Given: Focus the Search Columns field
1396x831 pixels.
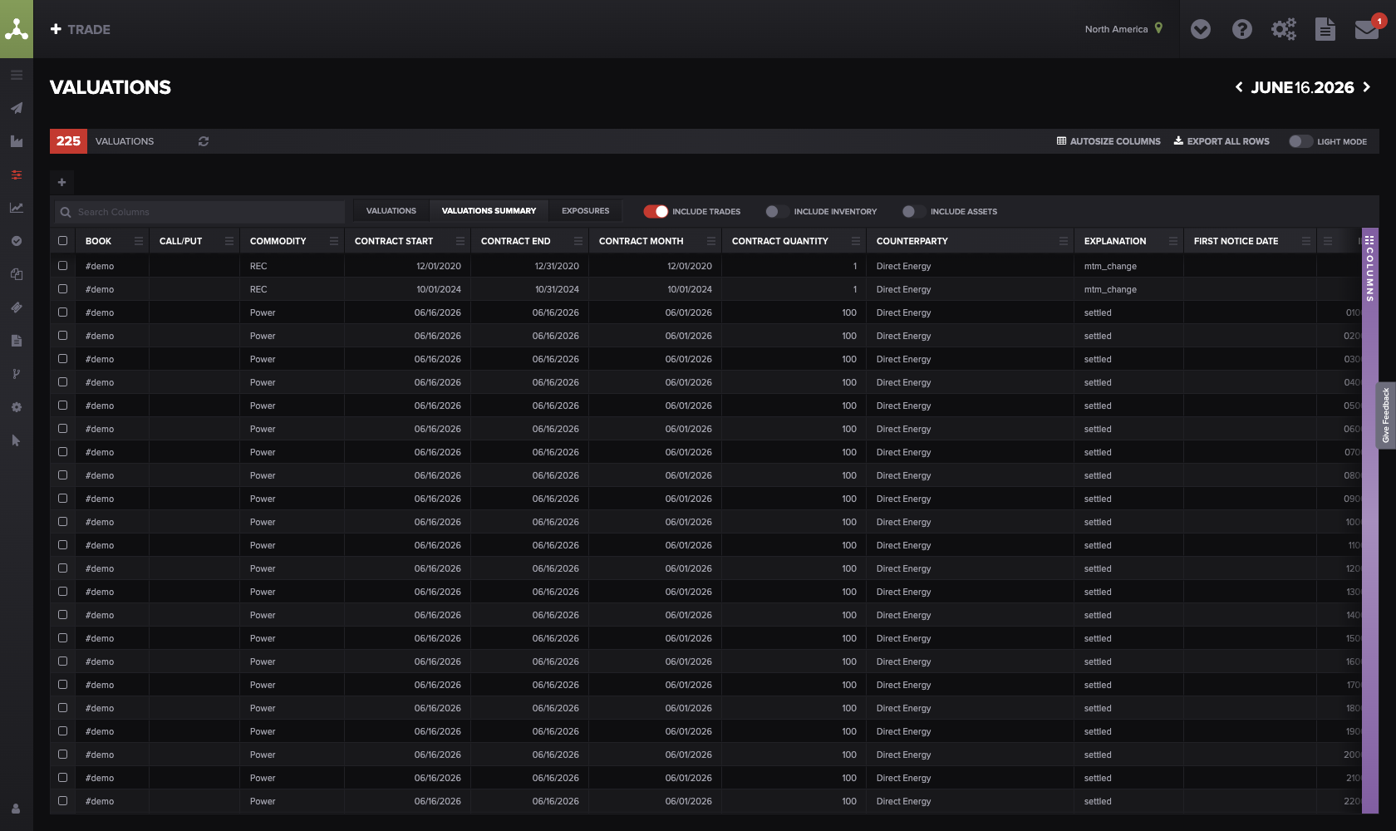Looking at the screenshot, I should pos(199,212).
